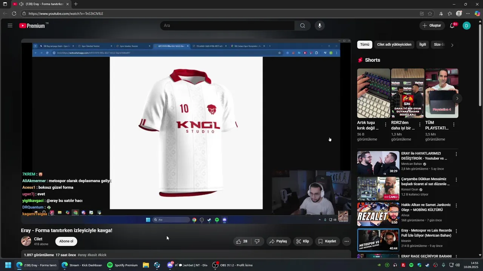Add this page to favorites star

pyautogui.click(x=430, y=14)
